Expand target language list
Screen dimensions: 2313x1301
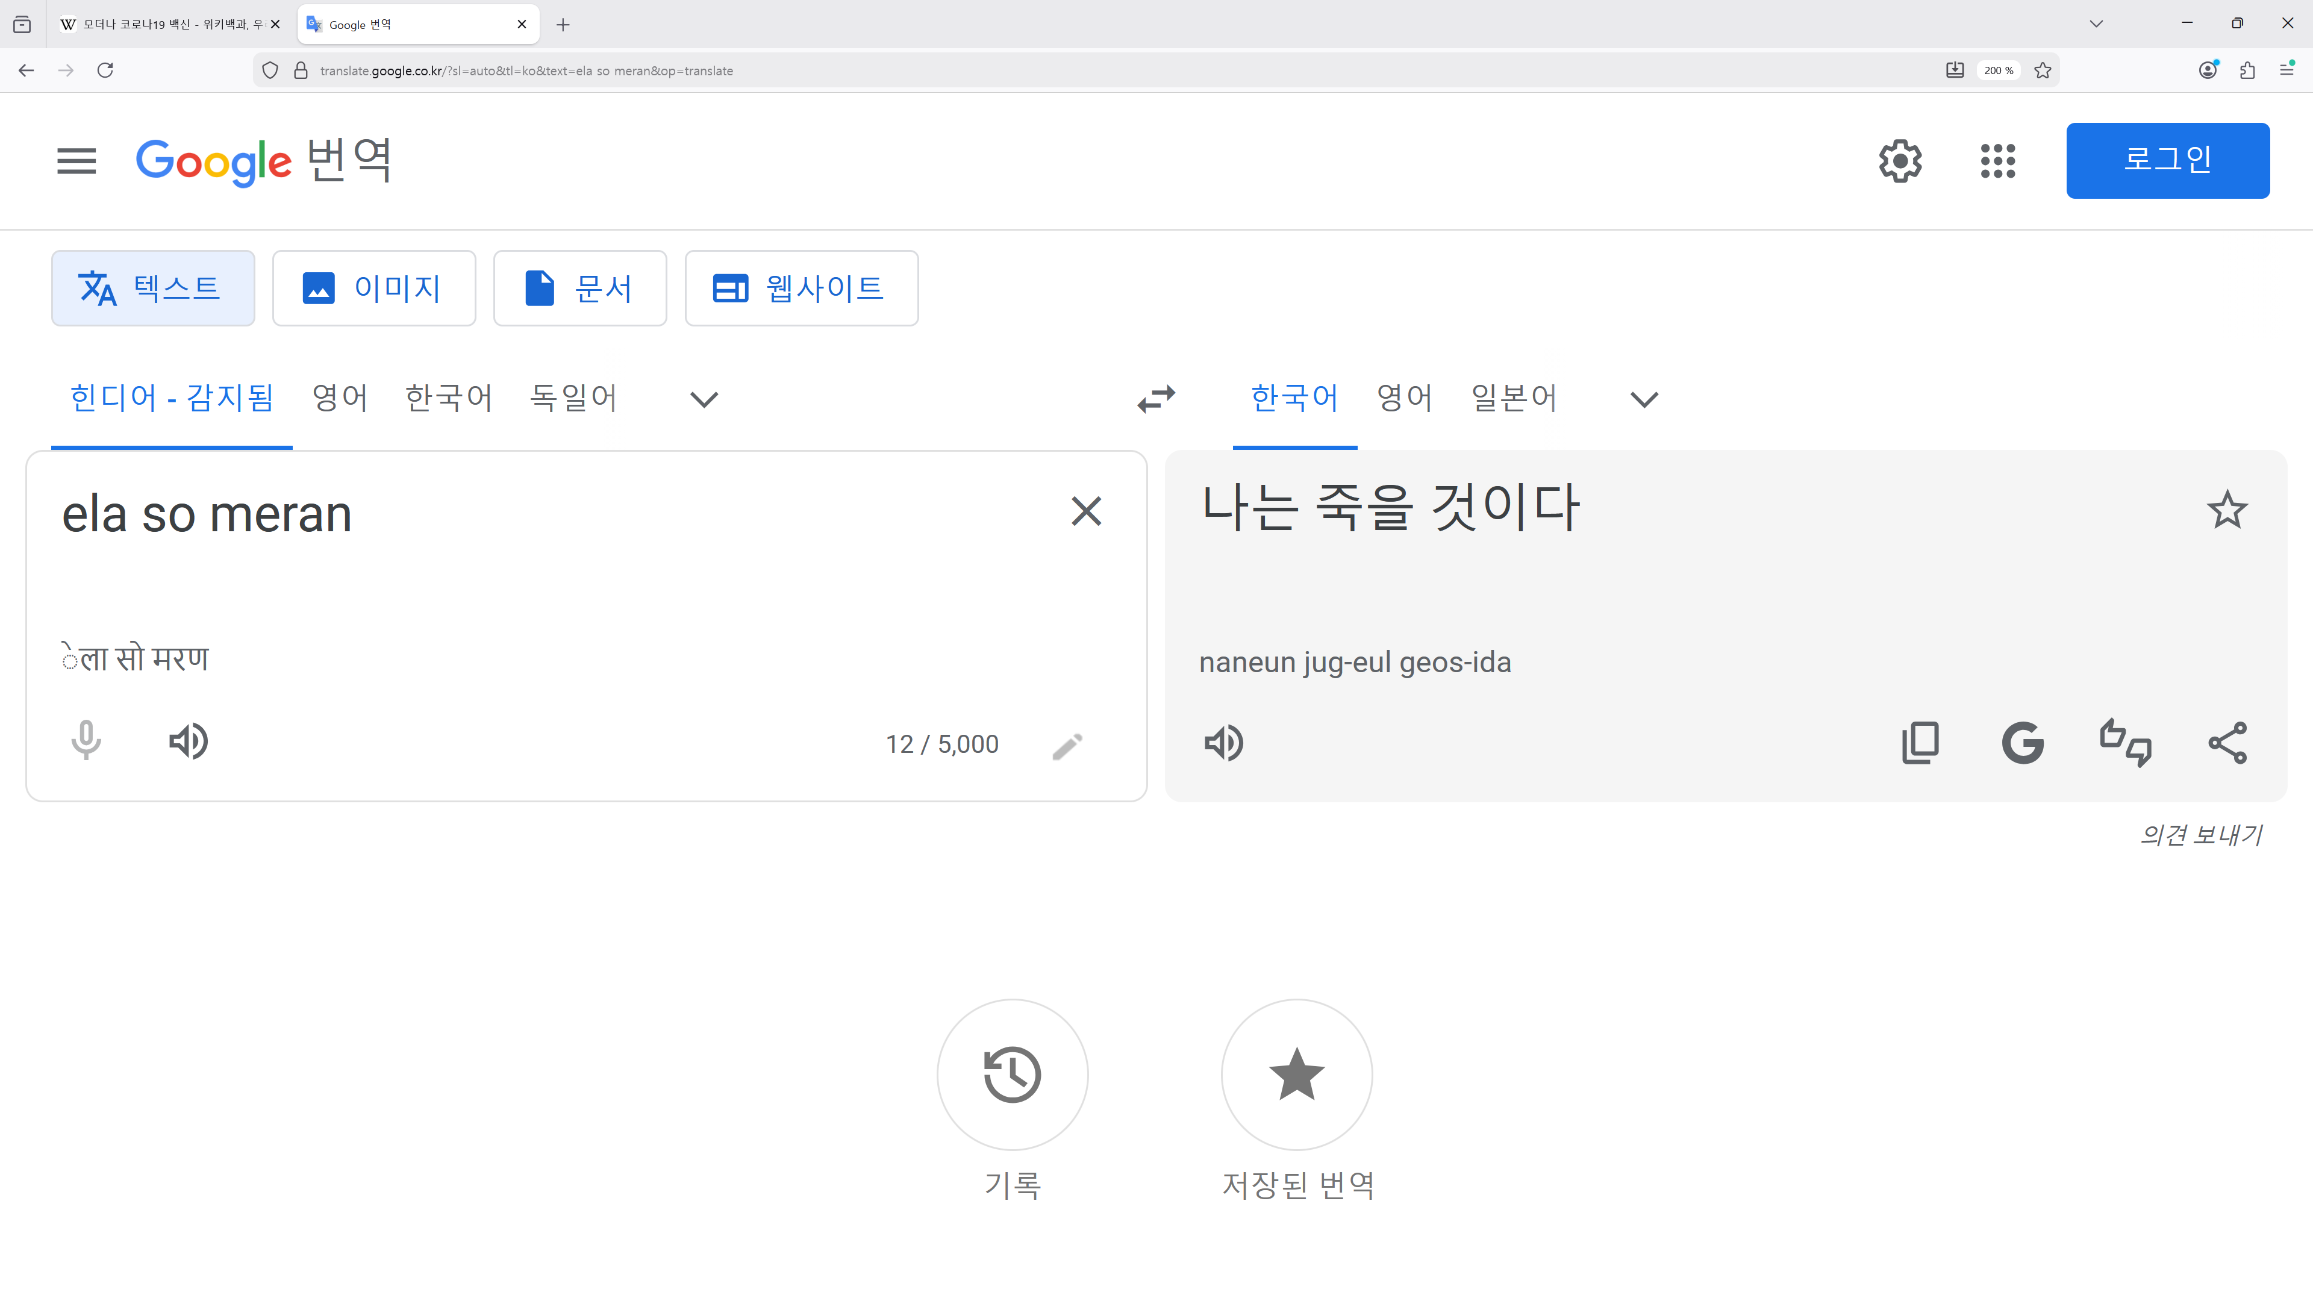click(1643, 399)
